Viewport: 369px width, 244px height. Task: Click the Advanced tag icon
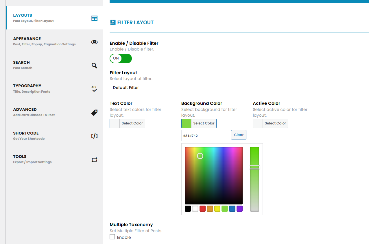pos(95,113)
